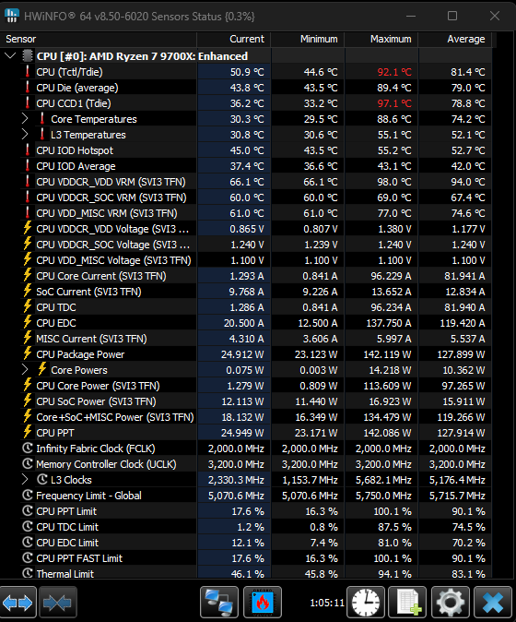Select the CPU SoC Power (SVI3 TFN) row
This screenshot has height=622, width=516.
(245, 401)
